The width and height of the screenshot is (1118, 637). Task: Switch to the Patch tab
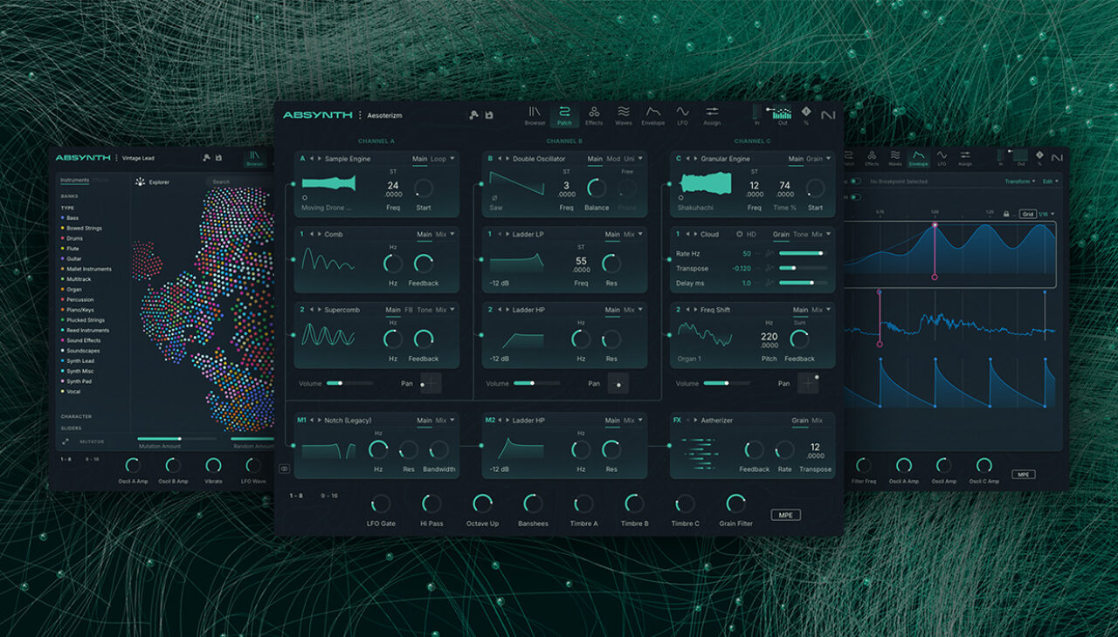click(564, 114)
